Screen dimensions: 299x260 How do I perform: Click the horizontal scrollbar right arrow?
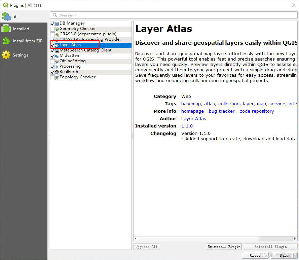[x=295, y=238]
